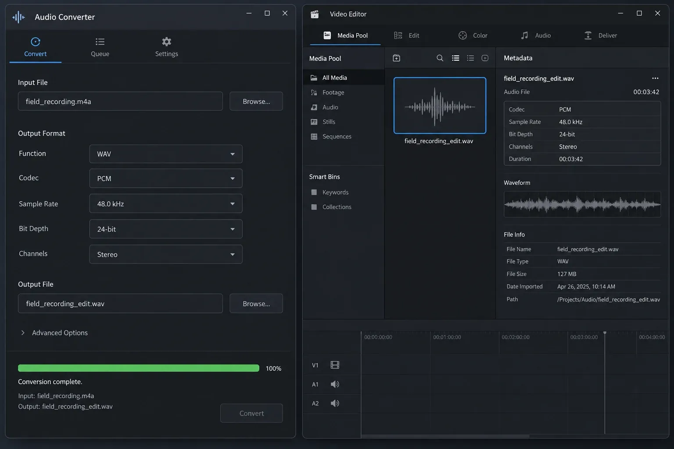
Task: Mute the A1 audio track speaker
Action: (x=335, y=384)
